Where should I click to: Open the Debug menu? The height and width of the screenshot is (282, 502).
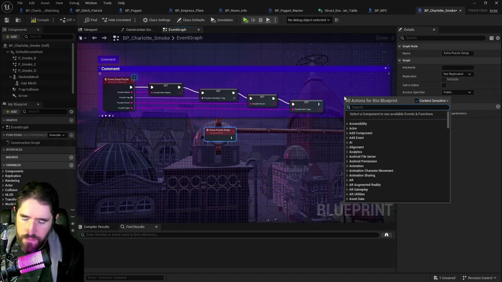tap(74, 3)
